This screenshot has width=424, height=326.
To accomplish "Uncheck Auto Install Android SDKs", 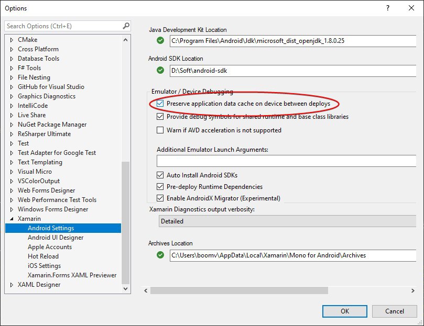I will [160, 175].
